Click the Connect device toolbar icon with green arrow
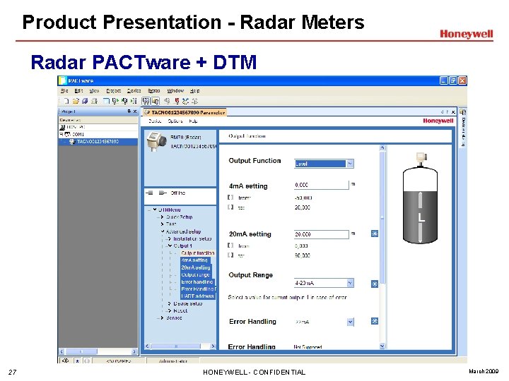The width and height of the screenshot is (509, 381). pyautogui.click(x=115, y=101)
